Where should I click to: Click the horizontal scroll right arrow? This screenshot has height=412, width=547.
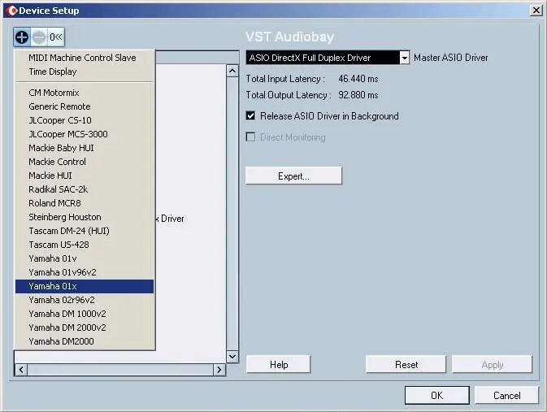coord(219,370)
